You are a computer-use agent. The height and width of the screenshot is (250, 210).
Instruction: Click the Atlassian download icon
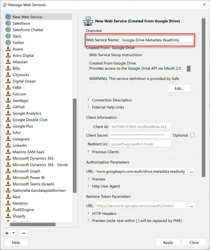click(8, 62)
